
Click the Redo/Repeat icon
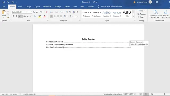12,2
